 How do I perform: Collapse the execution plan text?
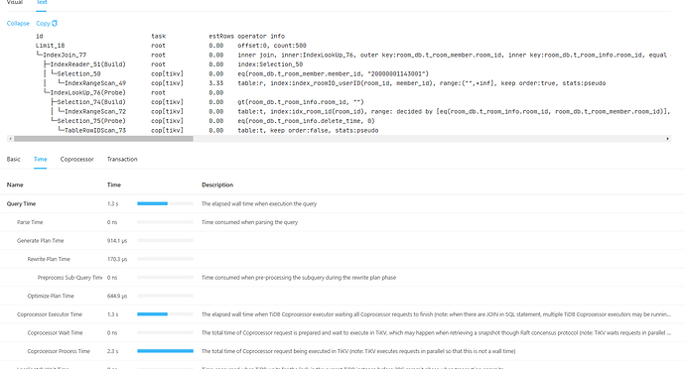[x=18, y=23]
